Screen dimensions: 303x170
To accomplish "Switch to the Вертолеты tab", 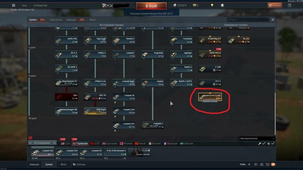I will pos(56,20).
